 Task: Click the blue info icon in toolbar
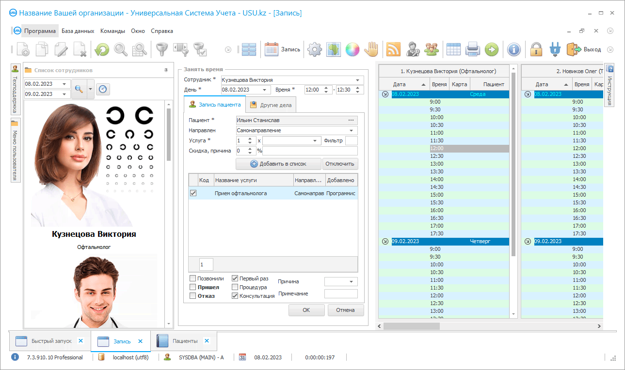514,49
